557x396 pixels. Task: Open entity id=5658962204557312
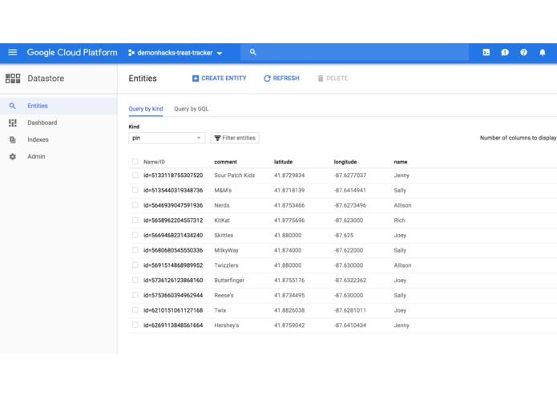[x=173, y=220]
